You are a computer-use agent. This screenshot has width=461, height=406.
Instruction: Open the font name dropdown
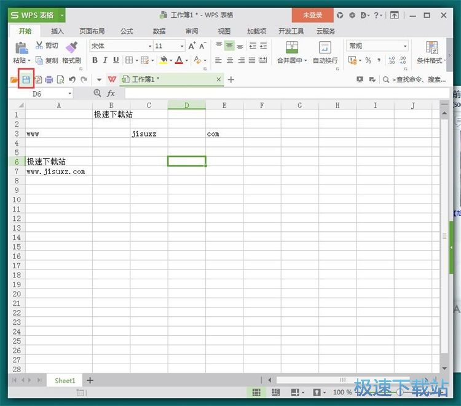pos(150,46)
